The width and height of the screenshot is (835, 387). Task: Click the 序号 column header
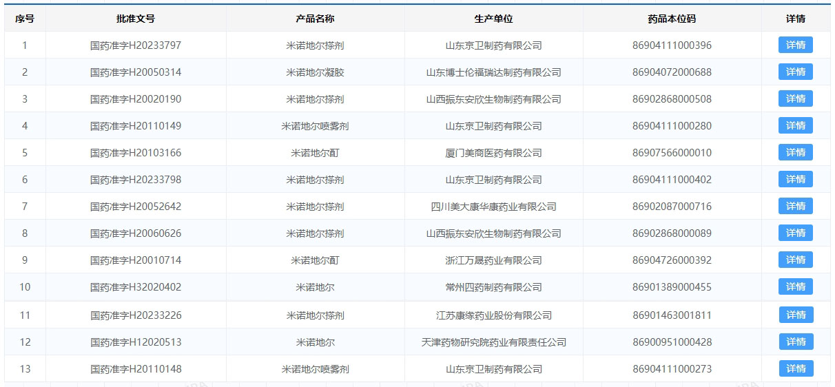(x=25, y=19)
